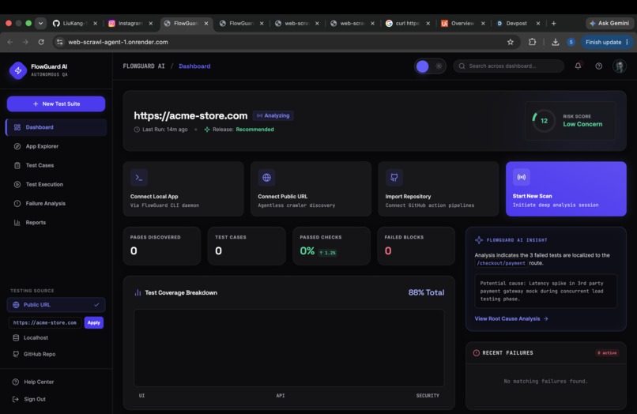Open the user profile avatar
The width and height of the screenshot is (637, 414).
[620, 66]
